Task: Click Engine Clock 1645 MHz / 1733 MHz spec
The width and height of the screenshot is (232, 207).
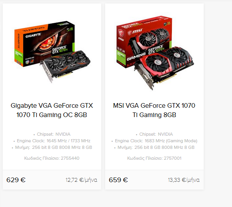Action: [x=52, y=141]
